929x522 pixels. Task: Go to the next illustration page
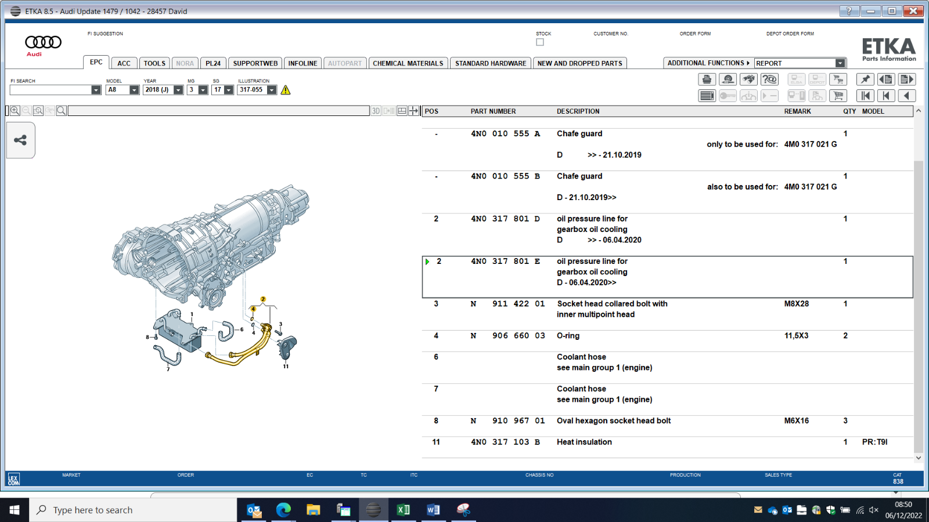tap(907, 79)
